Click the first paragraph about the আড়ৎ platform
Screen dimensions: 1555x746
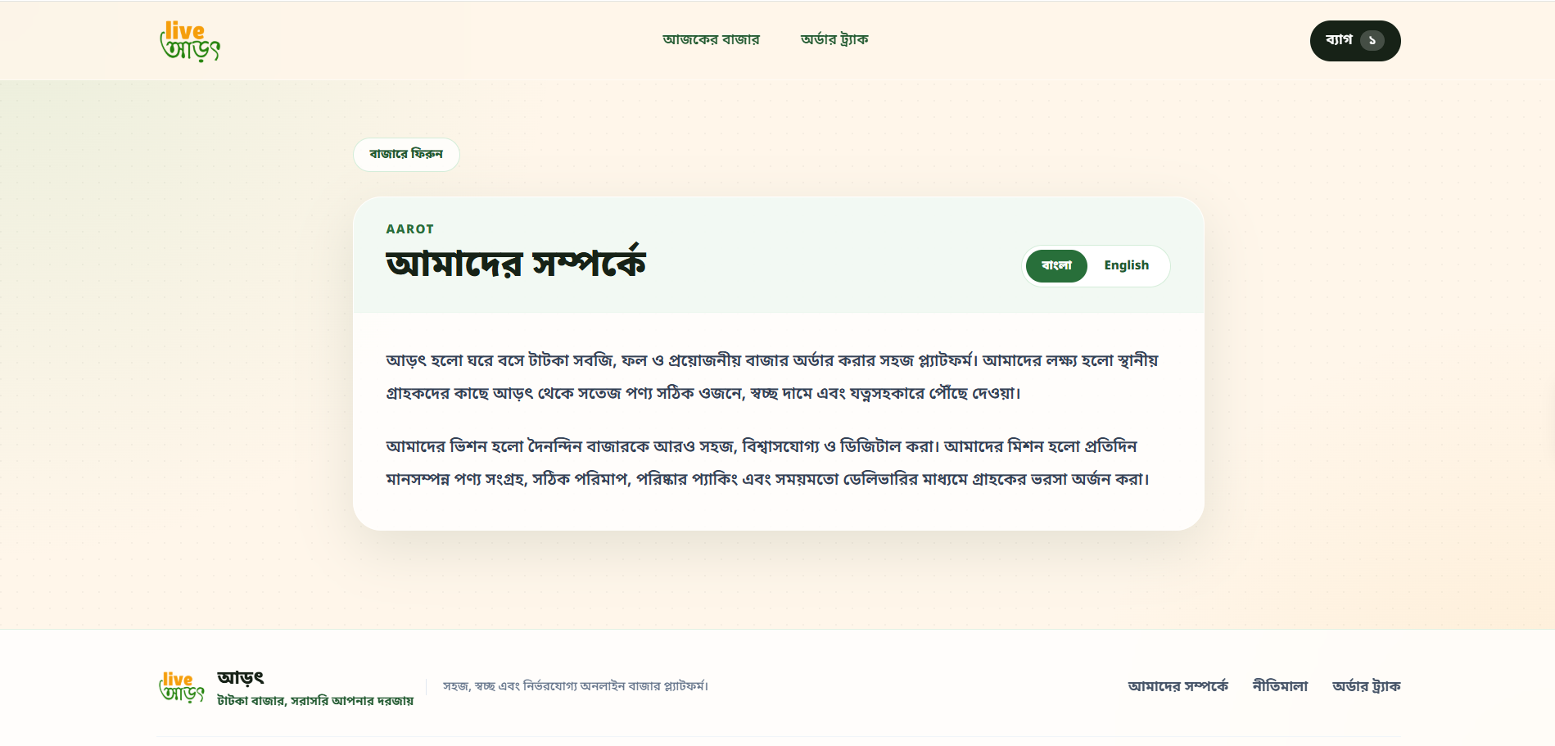772,377
